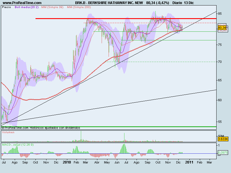Click the MACD-, señal (12 26 9) label

[x=18, y=145]
